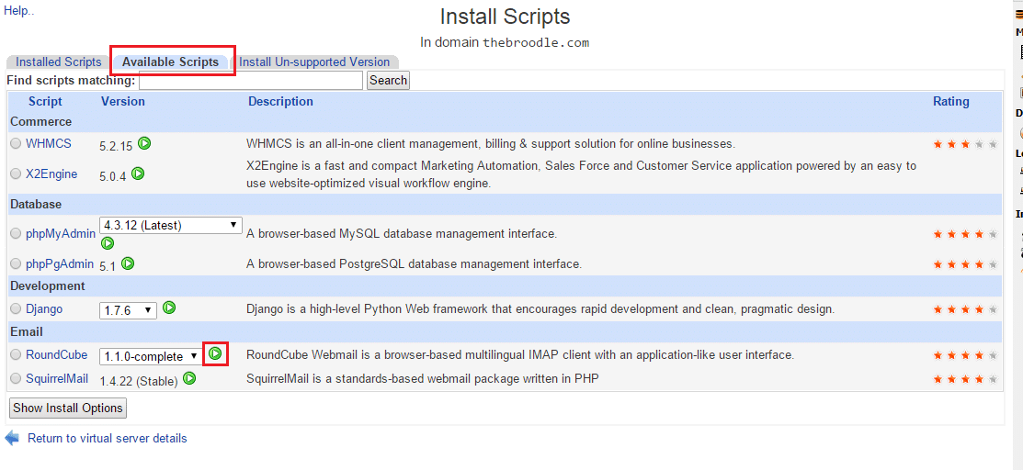Screen dimensions: 1023x470
Task: Click the Development category heading
Action: click(x=48, y=285)
